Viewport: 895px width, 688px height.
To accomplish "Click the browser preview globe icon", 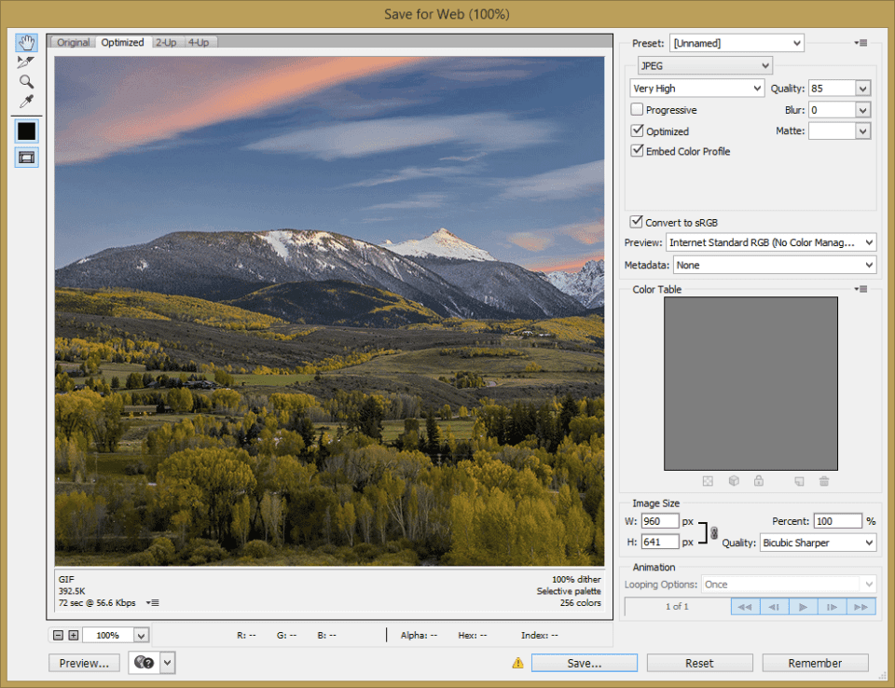I will (144, 663).
